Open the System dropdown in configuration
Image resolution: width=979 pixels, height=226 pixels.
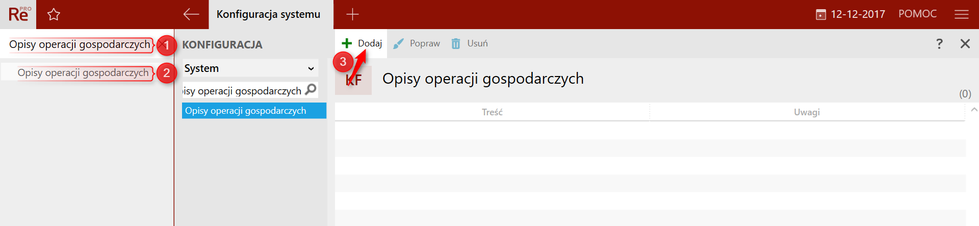[x=250, y=68]
